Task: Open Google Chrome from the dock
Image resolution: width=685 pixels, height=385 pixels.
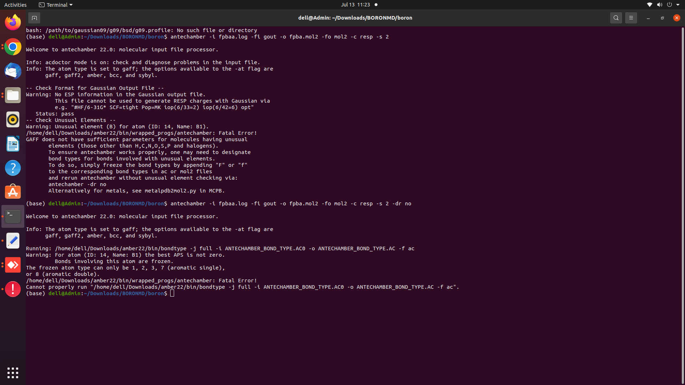Action: click(x=13, y=47)
